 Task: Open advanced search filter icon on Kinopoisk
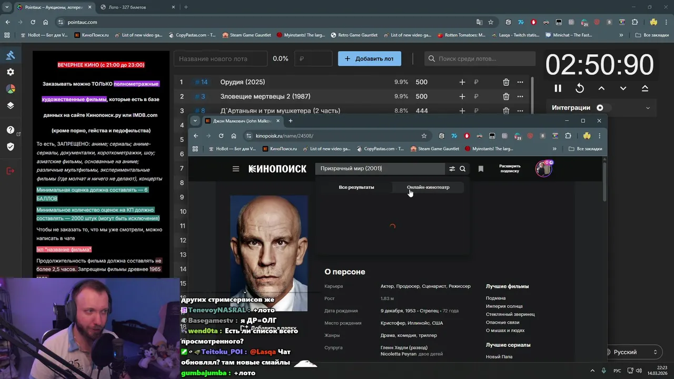coord(452,169)
